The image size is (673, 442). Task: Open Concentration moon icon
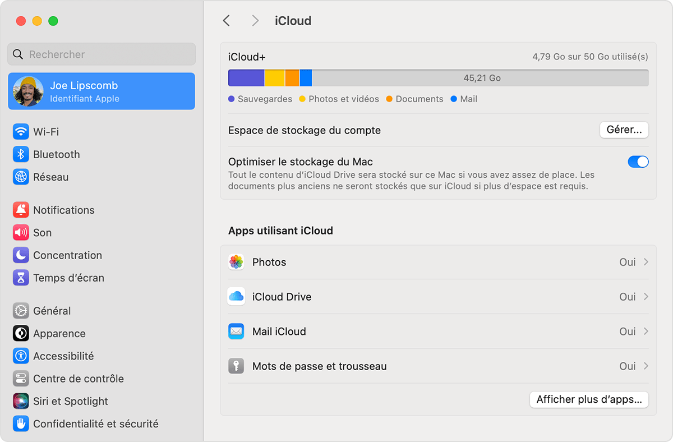(21, 255)
